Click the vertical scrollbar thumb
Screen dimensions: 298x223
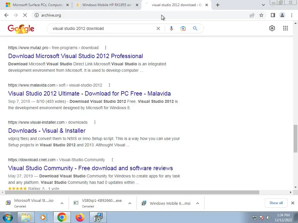[295, 139]
